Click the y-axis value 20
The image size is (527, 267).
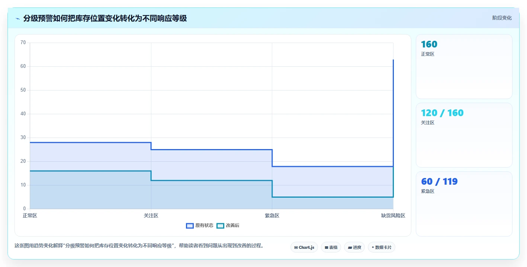coord(23,161)
